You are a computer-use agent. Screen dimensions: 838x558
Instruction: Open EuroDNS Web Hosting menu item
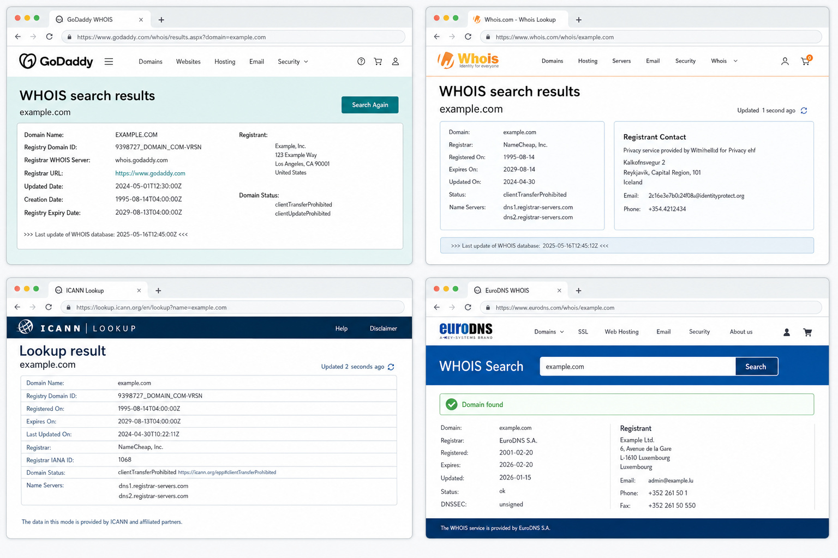point(621,332)
